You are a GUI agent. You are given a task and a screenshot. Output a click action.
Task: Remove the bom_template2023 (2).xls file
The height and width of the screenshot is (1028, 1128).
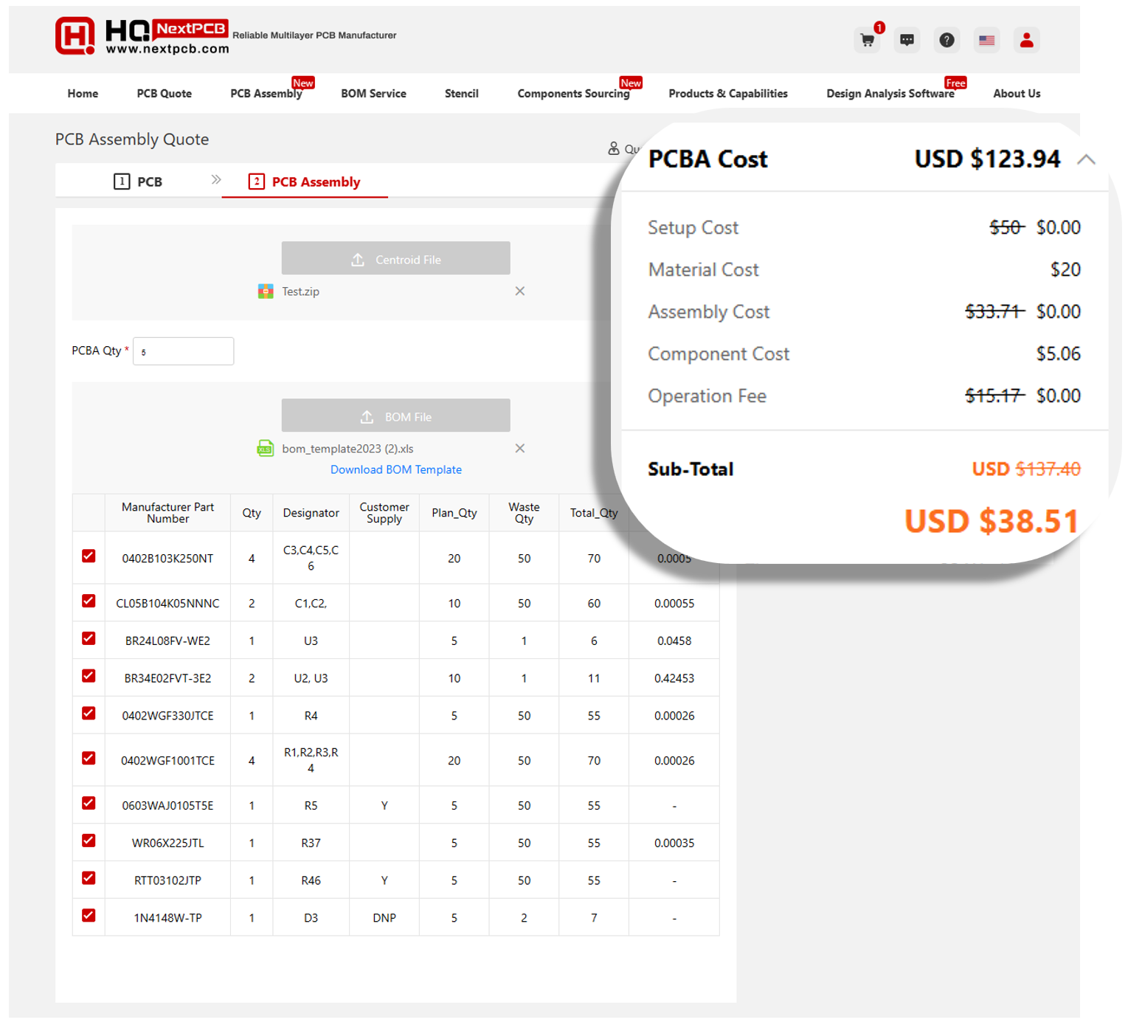520,449
